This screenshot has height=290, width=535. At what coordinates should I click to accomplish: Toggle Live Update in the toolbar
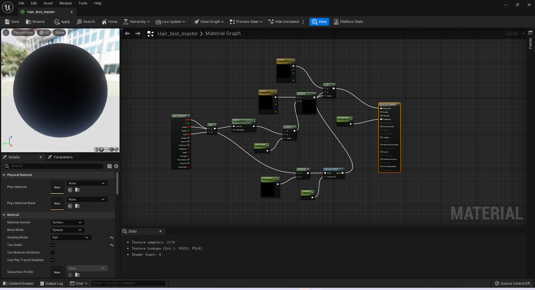point(158,21)
